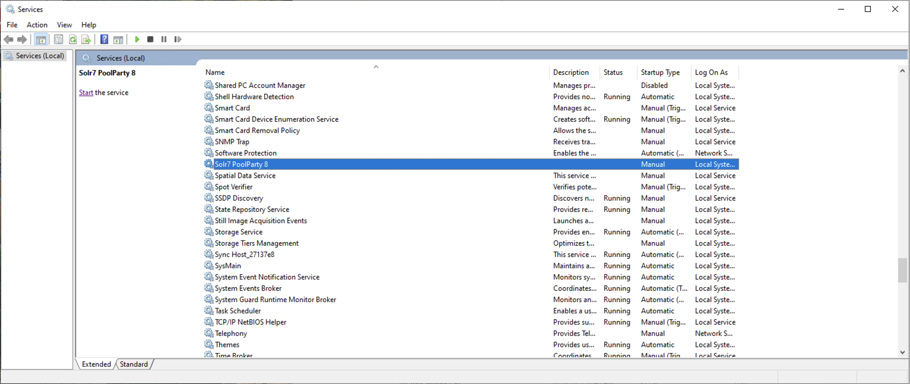Screen dimensions: 910x384
Task: Select the System Events Broker service name
Action: pyautogui.click(x=248, y=288)
